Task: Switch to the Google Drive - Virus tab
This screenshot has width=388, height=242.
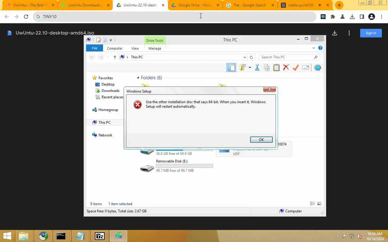Action: point(195,5)
